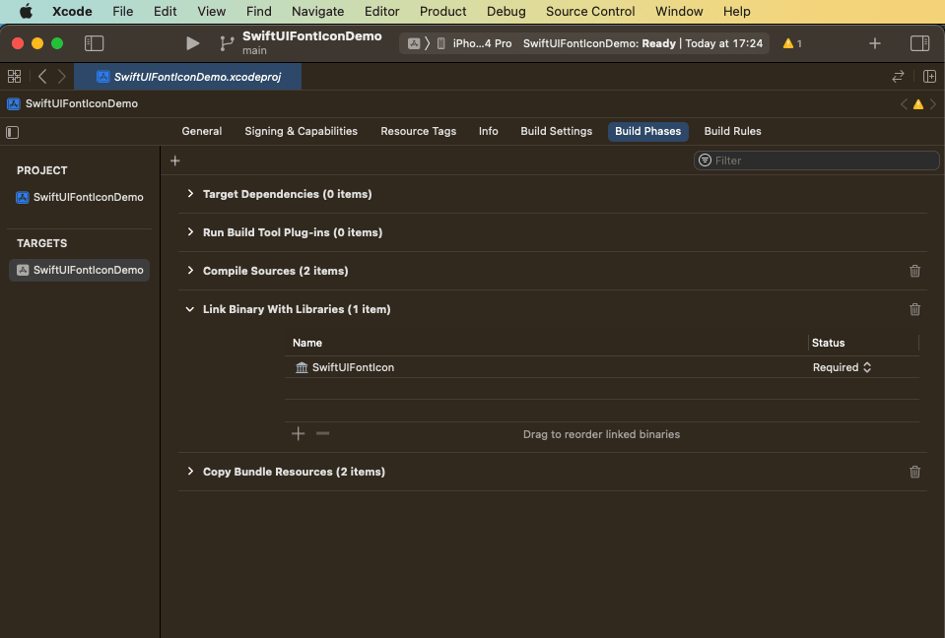Change the Required status popup
The height and width of the screenshot is (638, 945).
pos(842,367)
